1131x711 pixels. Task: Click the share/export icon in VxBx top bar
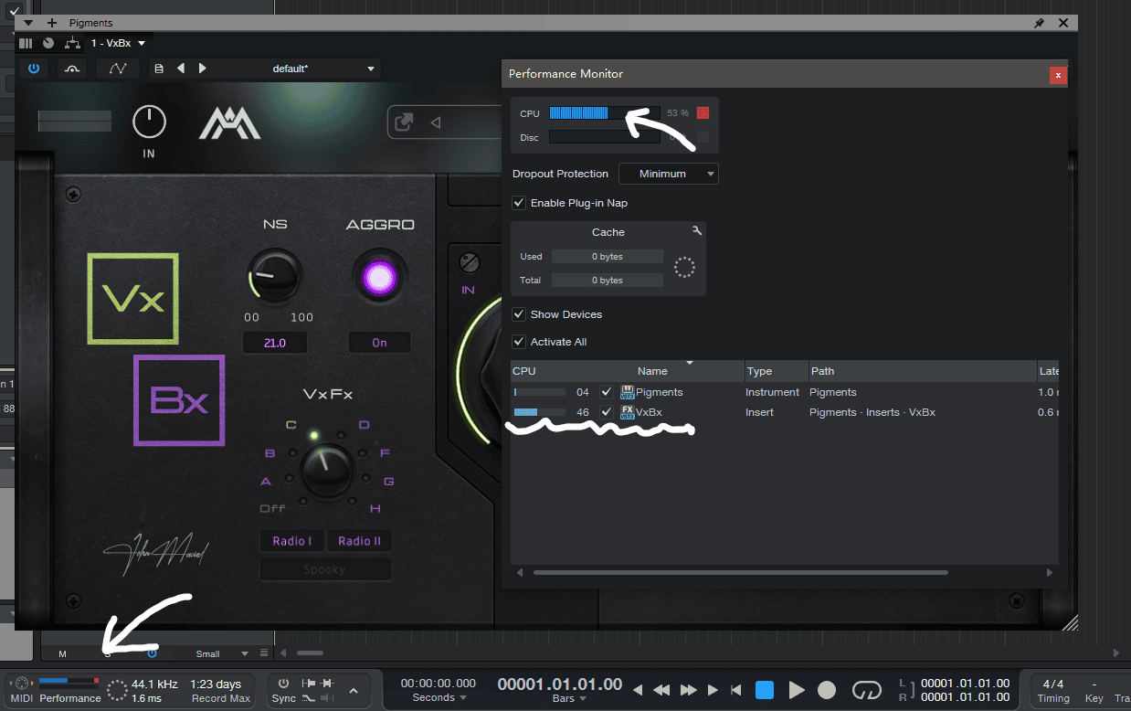403,122
